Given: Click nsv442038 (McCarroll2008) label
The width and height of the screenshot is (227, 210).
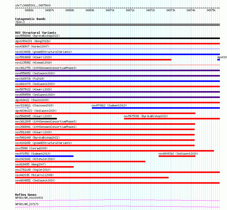Looking at the screenshot, I should pyautogui.click(x=34, y=175).
